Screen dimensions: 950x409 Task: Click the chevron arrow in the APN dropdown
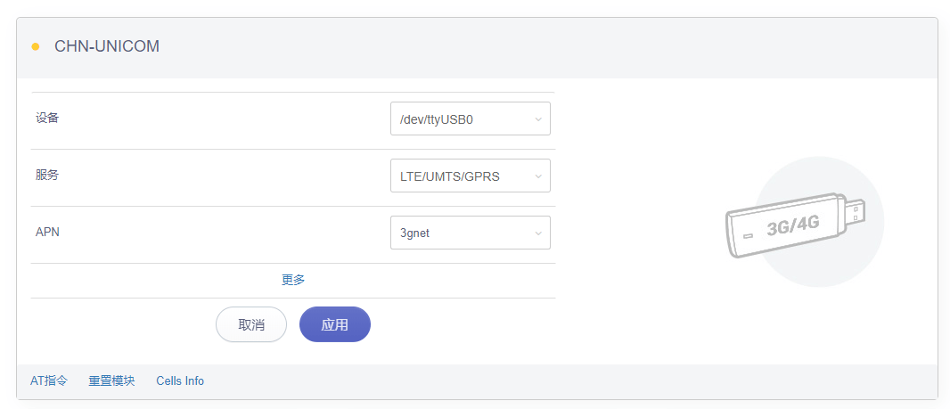(538, 233)
